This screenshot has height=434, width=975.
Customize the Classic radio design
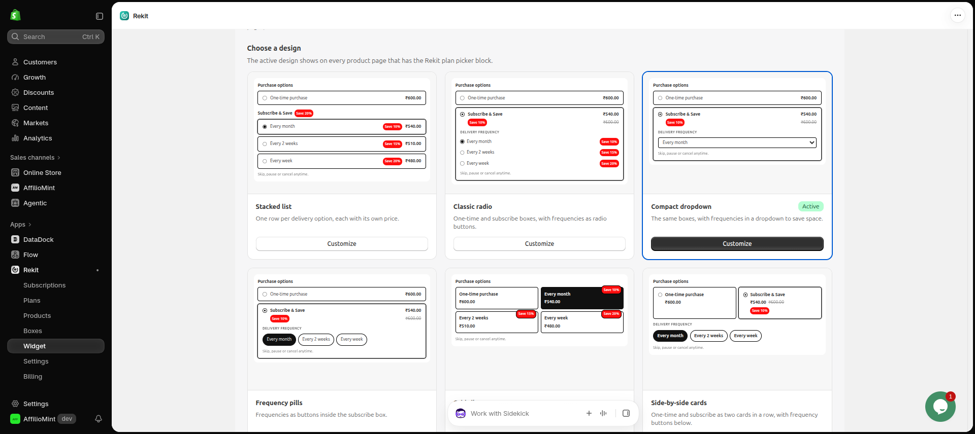539,244
